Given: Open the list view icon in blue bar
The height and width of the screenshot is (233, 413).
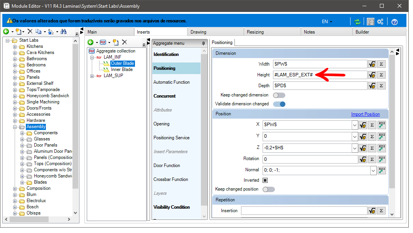Looking at the screenshot, I should pyautogui.click(x=371, y=22).
